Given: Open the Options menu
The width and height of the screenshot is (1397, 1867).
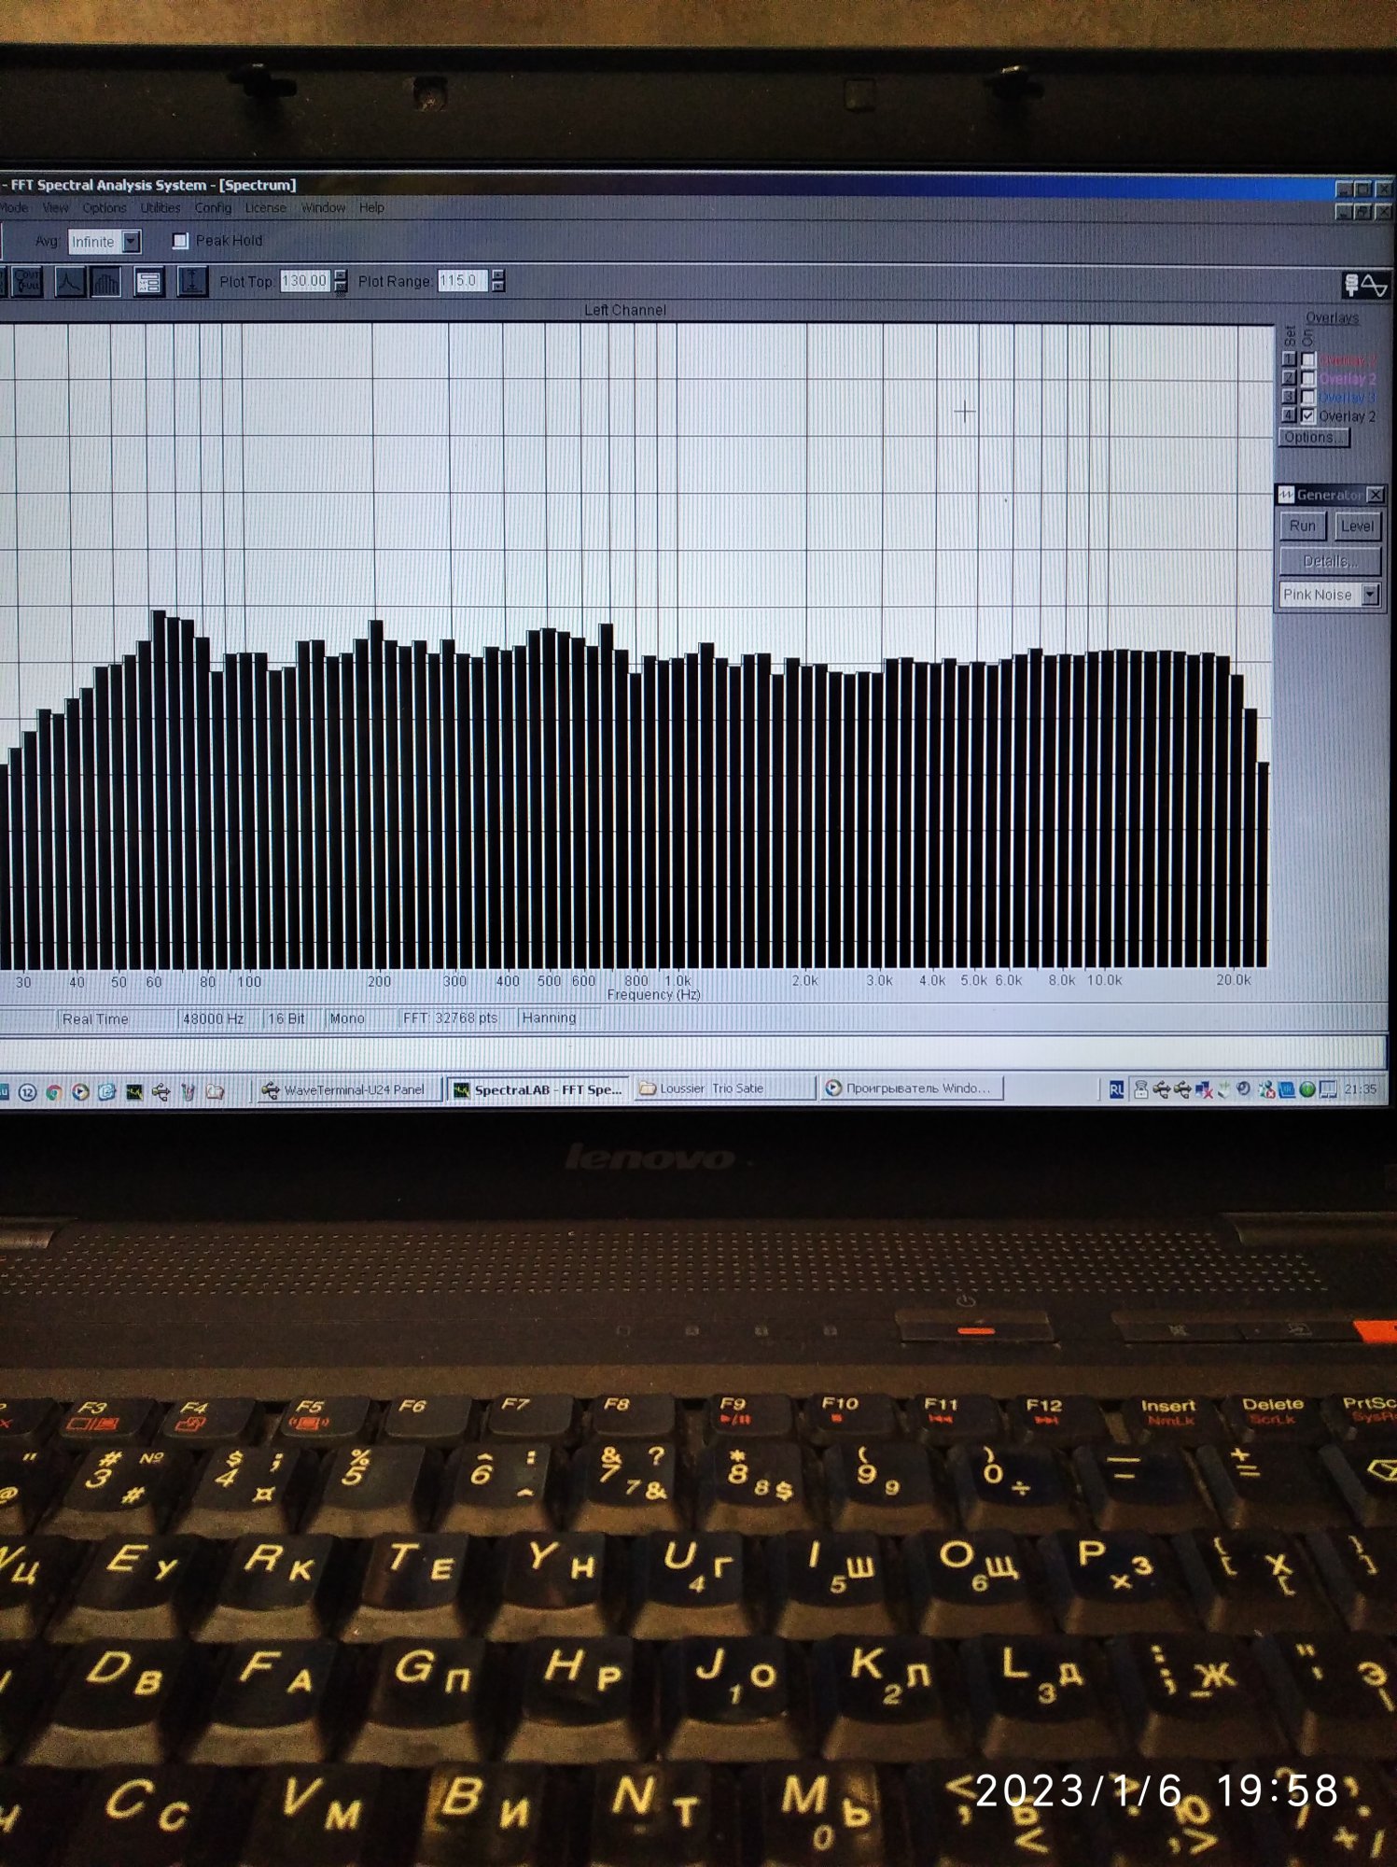Looking at the screenshot, I should tap(104, 208).
